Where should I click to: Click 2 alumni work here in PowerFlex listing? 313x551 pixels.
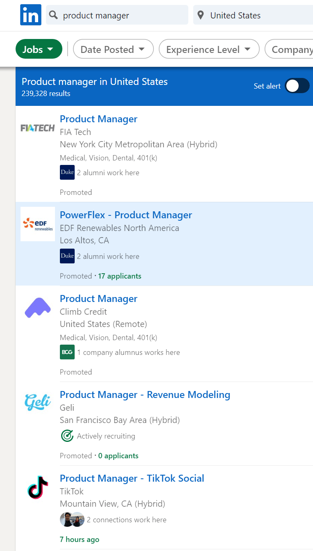click(108, 256)
